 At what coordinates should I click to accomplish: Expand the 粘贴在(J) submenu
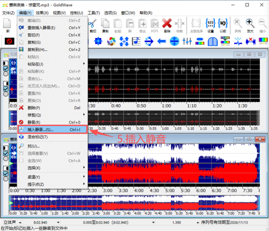tap(53, 64)
